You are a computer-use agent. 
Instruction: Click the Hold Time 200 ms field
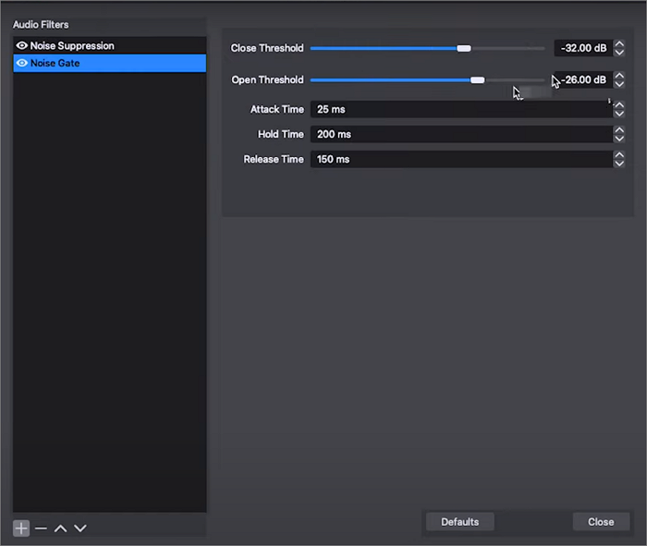coord(459,134)
